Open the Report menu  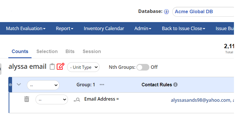pos(65,28)
